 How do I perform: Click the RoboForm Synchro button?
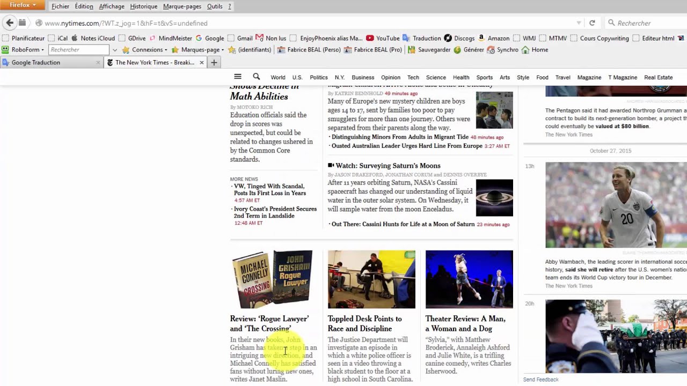point(503,49)
